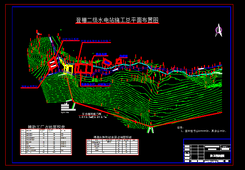Select the small red square building near the river
This screenshot has width=245, height=170.
click(x=119, y=61)
